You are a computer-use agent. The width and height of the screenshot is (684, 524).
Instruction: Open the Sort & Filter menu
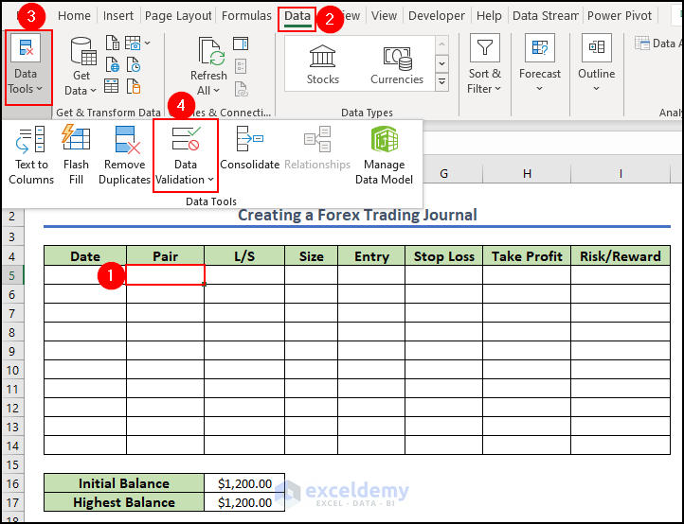484,64
